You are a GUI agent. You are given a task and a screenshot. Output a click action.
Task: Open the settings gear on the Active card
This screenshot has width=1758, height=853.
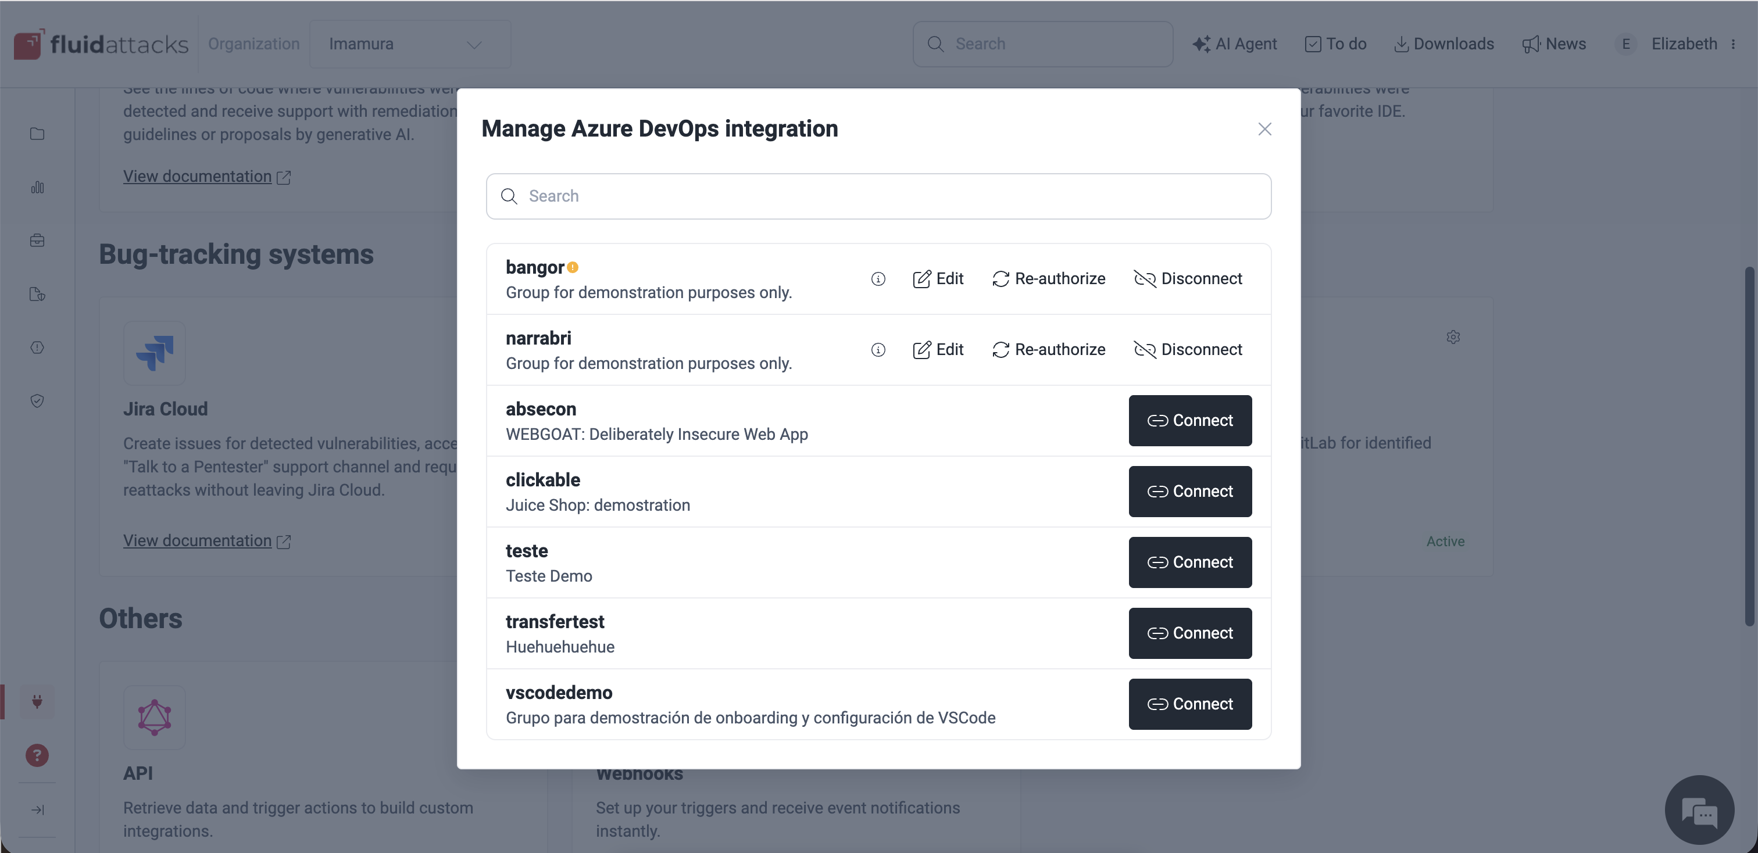click(1453, 338)
